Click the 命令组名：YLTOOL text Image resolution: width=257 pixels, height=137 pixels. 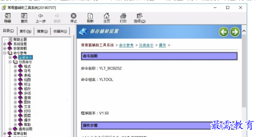(x=97, y=79)
